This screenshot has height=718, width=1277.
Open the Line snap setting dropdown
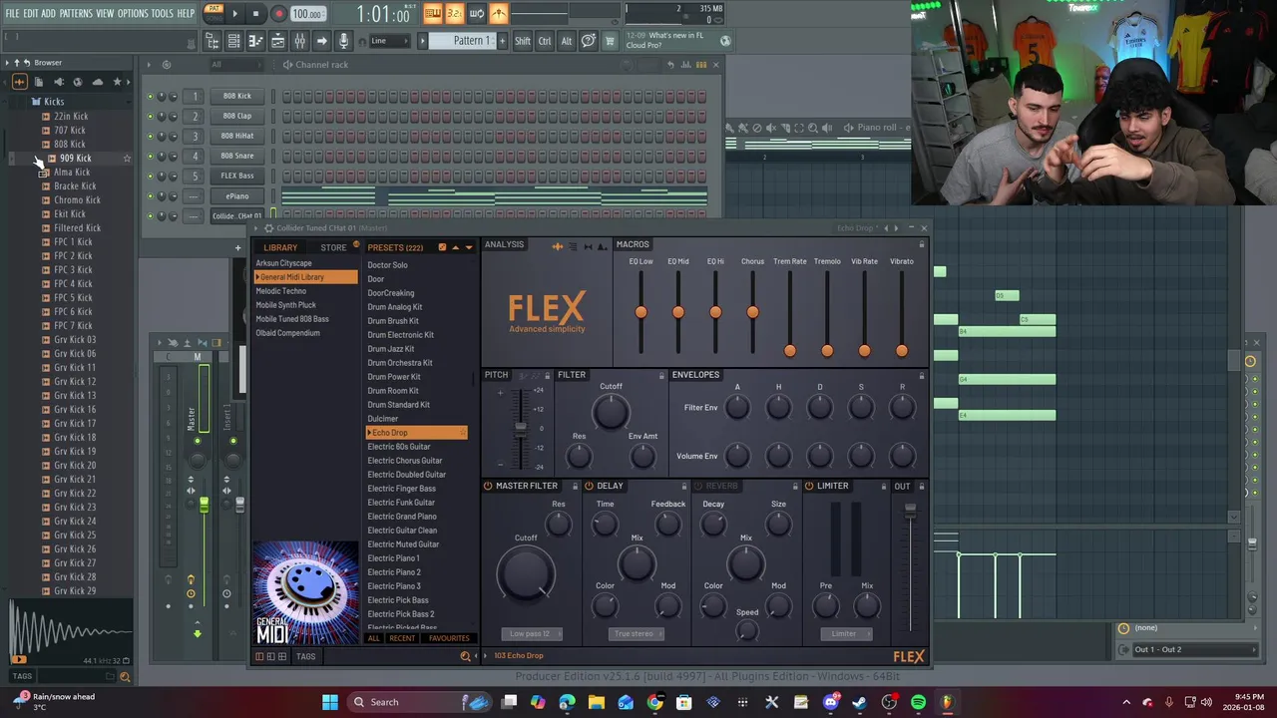388,41
